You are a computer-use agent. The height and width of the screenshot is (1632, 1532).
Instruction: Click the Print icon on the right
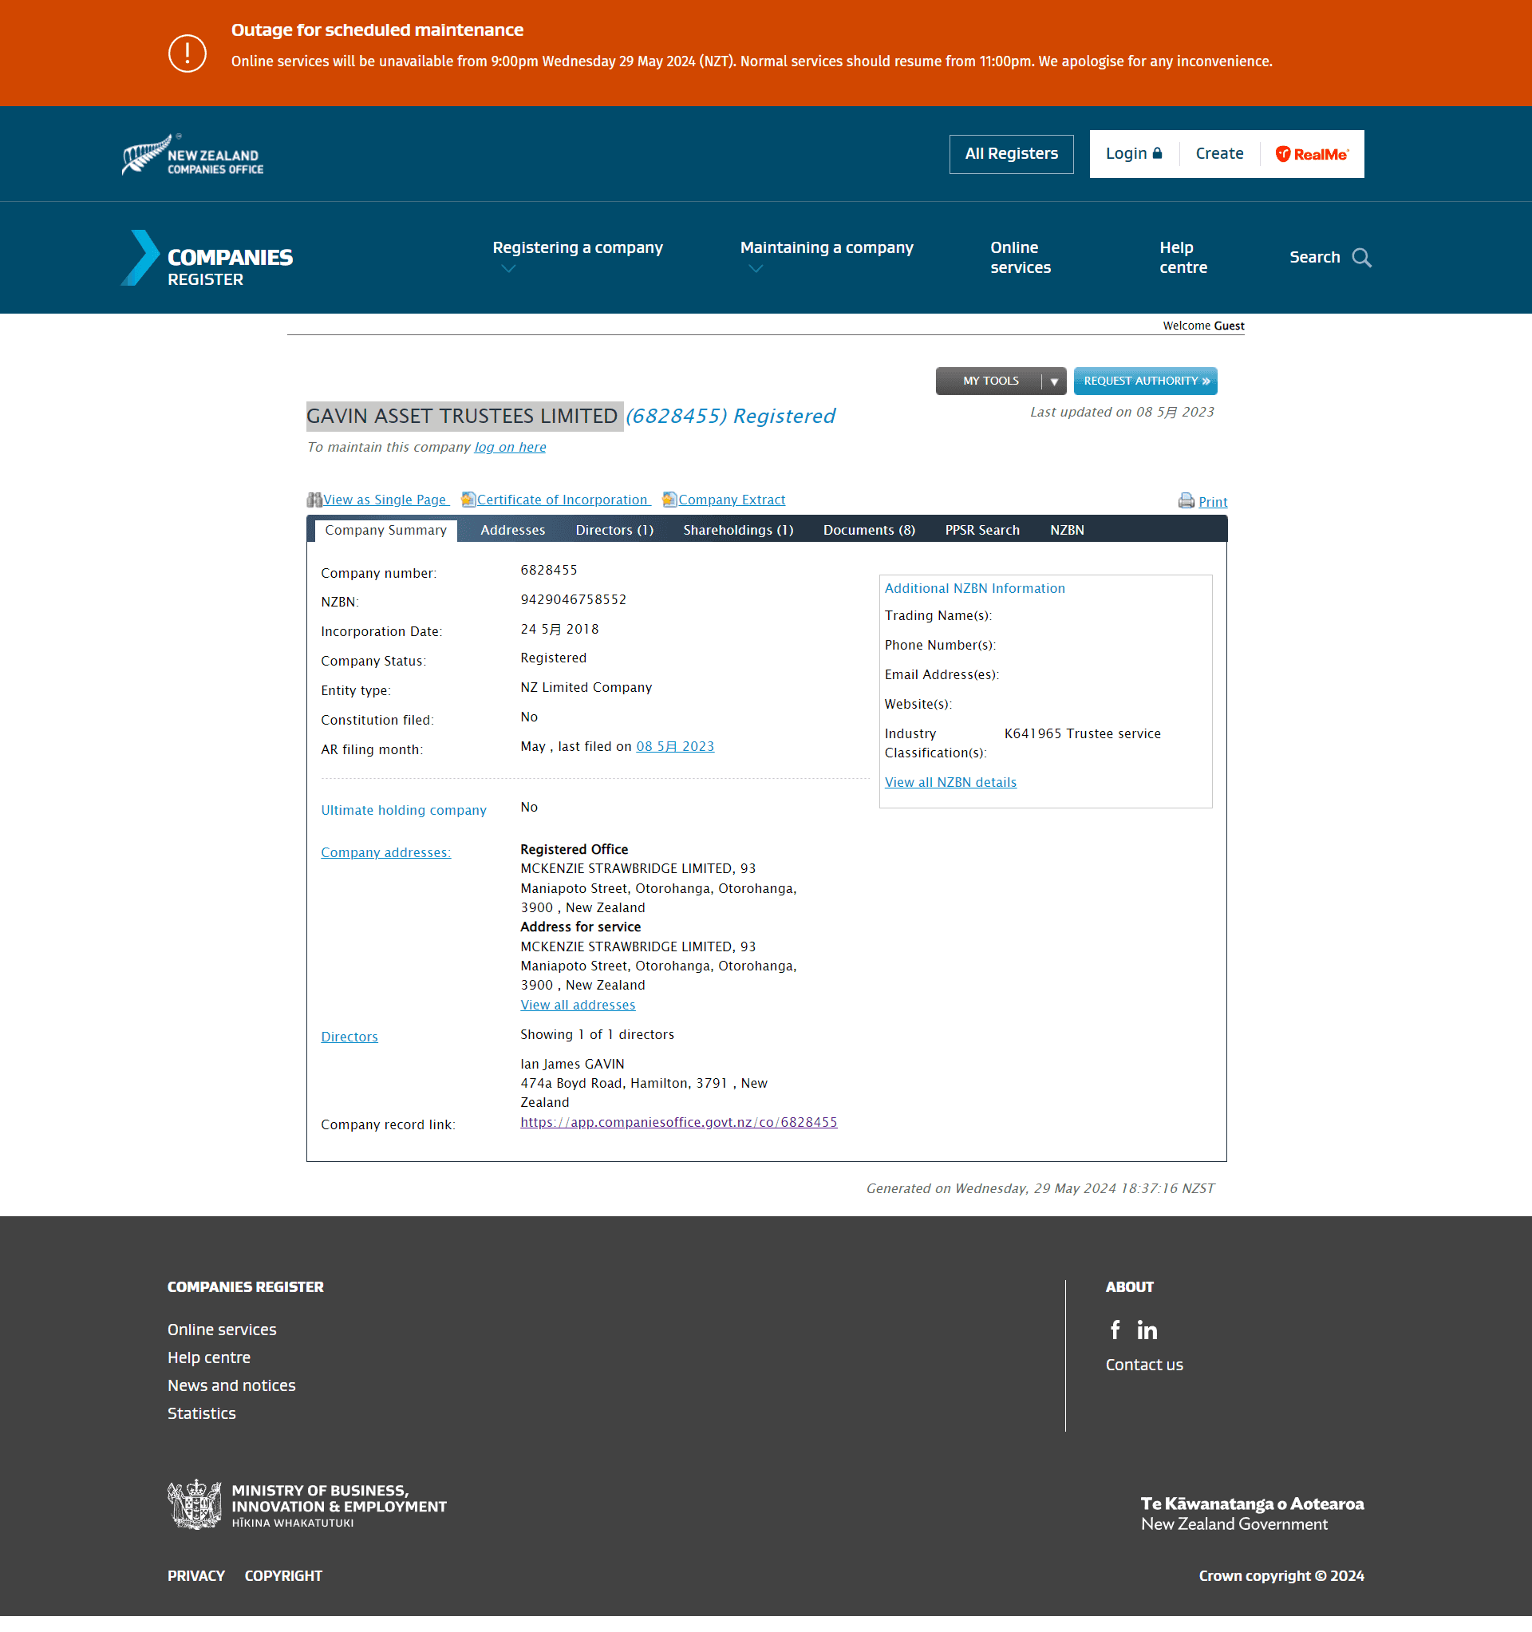(1185, 501)
